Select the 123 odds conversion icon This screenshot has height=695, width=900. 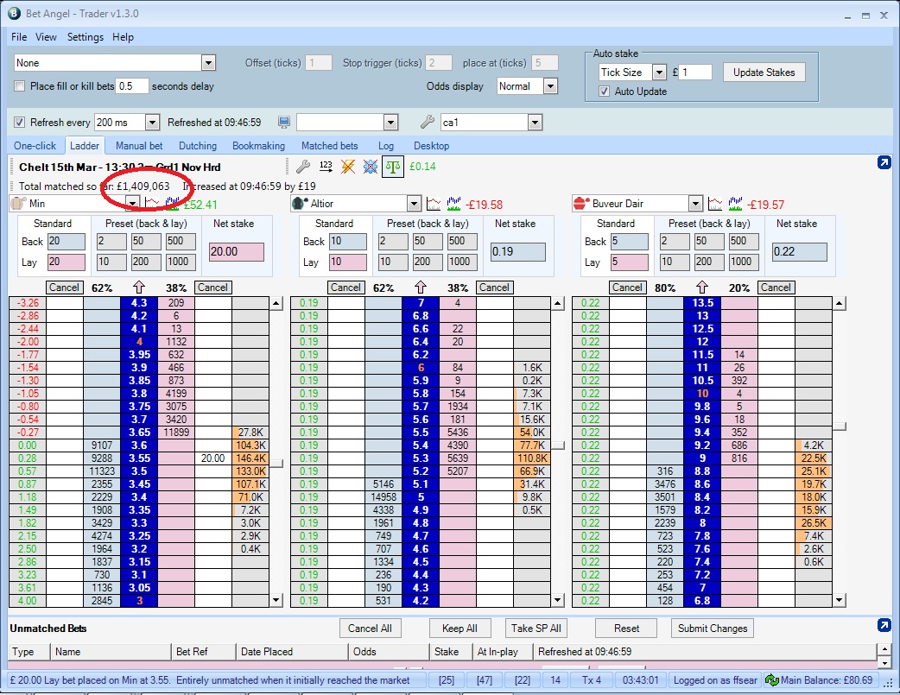[326, 166]
